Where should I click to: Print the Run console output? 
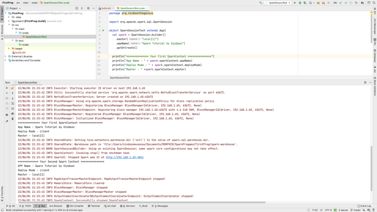pyautogui.click(x=13, y=114)
